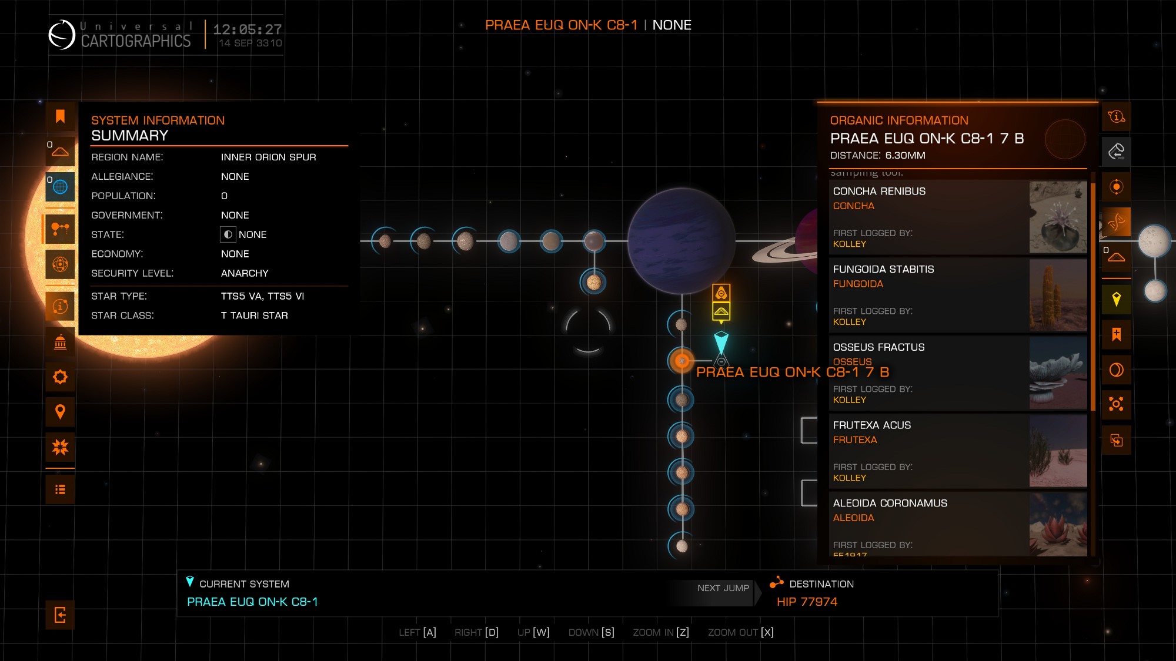The height and width of the screenshot is (661, 1176).
Task: Select the bottommost moon in the gas giant column
Action: (x=682, y=546)
